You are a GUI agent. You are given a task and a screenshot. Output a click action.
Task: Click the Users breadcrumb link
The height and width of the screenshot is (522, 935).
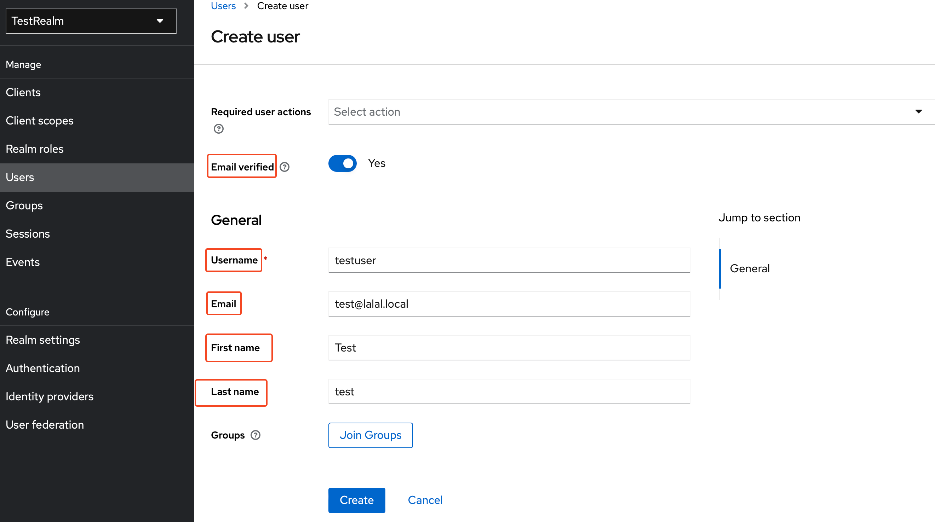click(223, 6)
